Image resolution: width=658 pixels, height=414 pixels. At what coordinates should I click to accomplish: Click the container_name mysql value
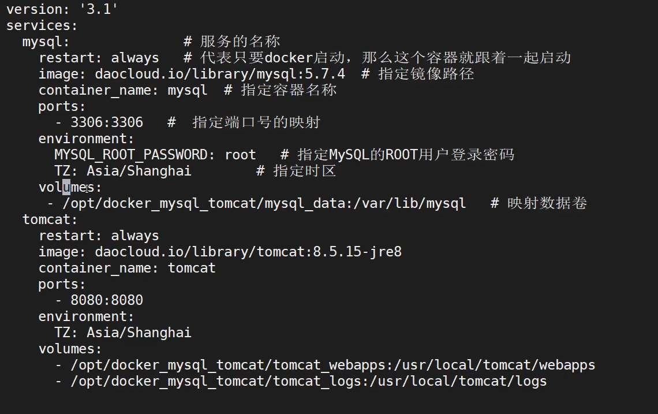(x=188, y=90)
